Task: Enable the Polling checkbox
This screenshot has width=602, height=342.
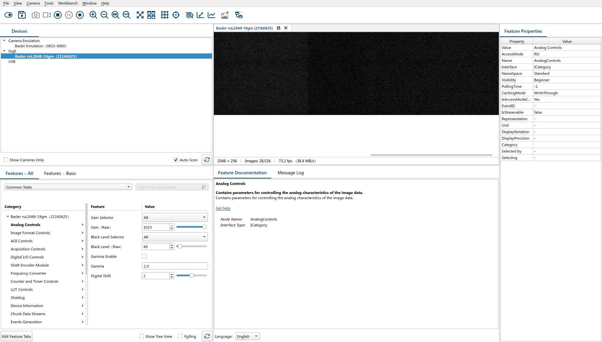Action: tap(180, 336)
